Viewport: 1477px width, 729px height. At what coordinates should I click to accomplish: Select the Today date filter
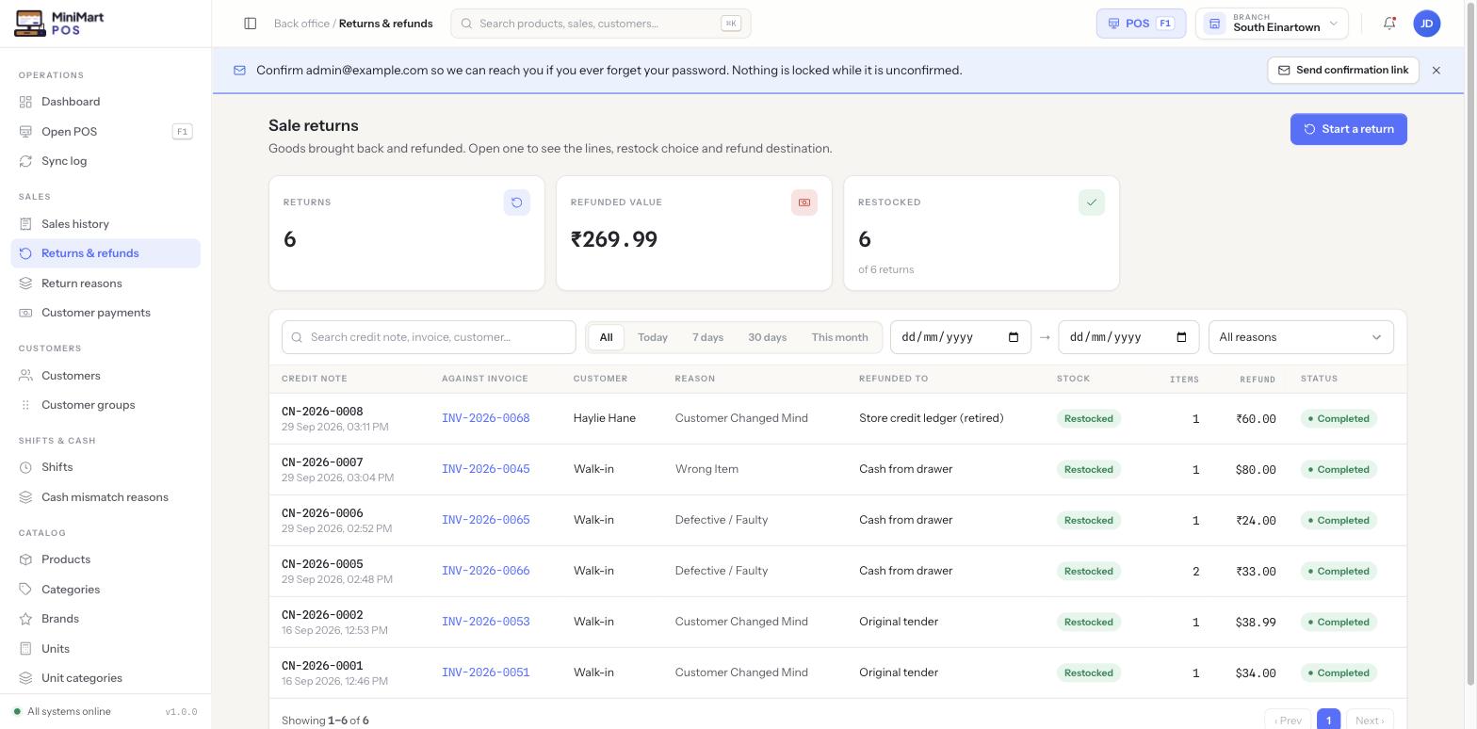tap(653, 337)
